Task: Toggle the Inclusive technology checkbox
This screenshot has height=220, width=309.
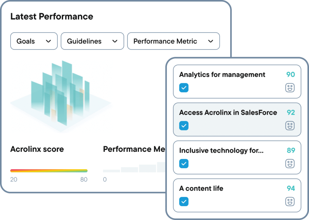Action: (x=184, y=163)
